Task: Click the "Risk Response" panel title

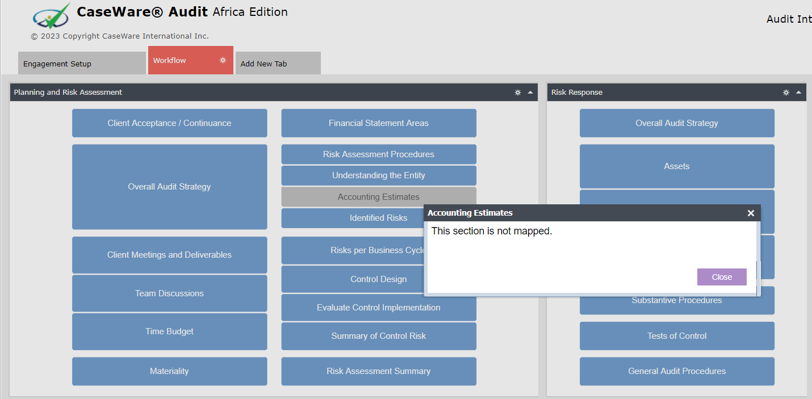Action: (577, 93)
